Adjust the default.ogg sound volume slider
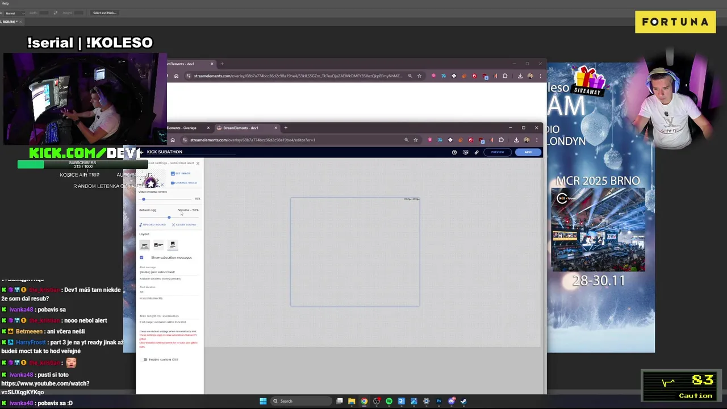 [169, 217]
